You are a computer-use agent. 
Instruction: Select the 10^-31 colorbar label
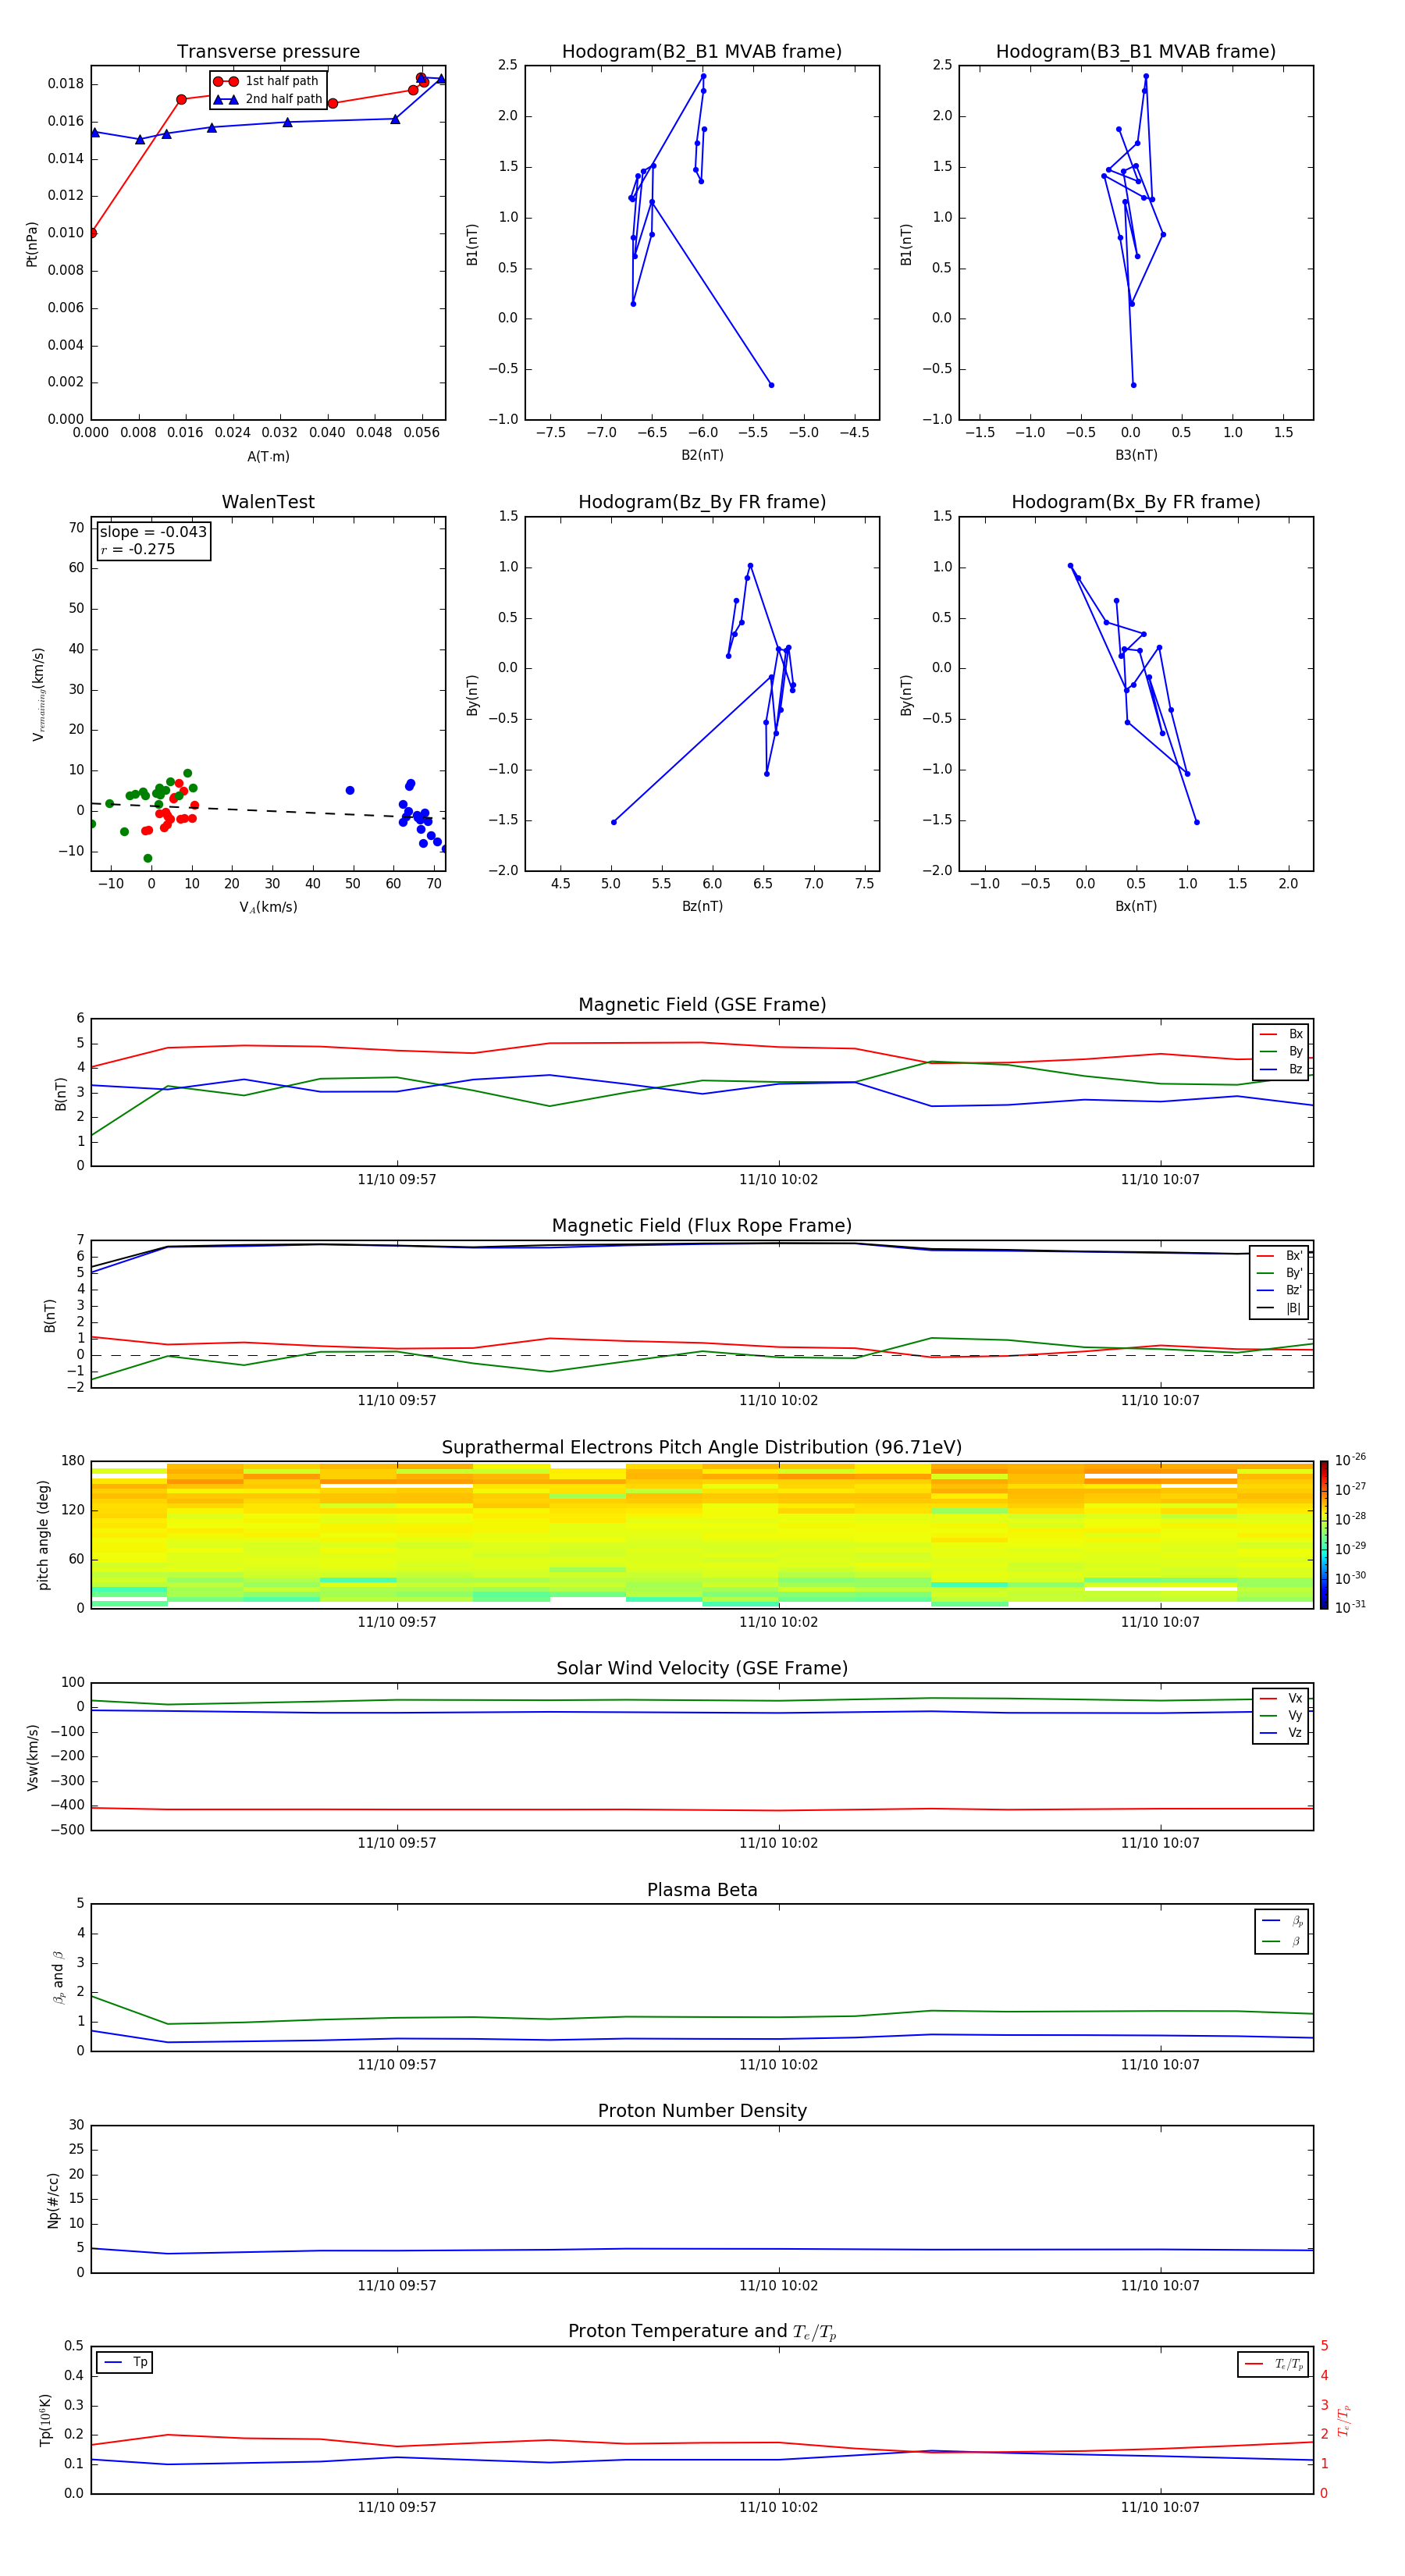(1350, 1607)
